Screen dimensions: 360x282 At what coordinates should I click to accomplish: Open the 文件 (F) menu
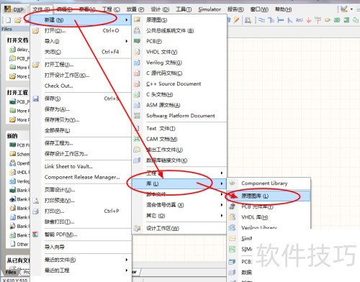[x=41, y=9]
